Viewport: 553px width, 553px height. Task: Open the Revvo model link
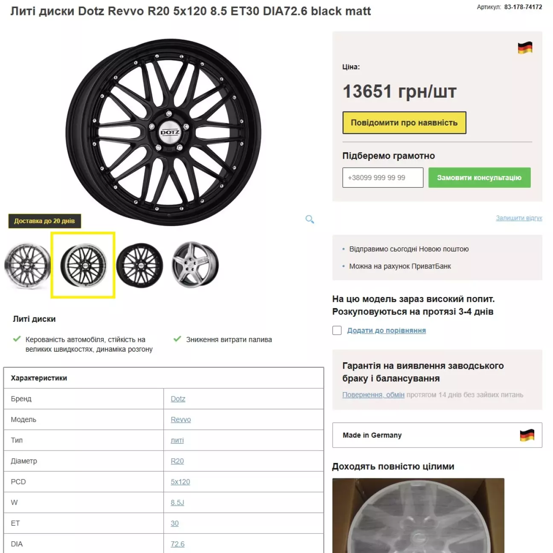pos(181,419)
